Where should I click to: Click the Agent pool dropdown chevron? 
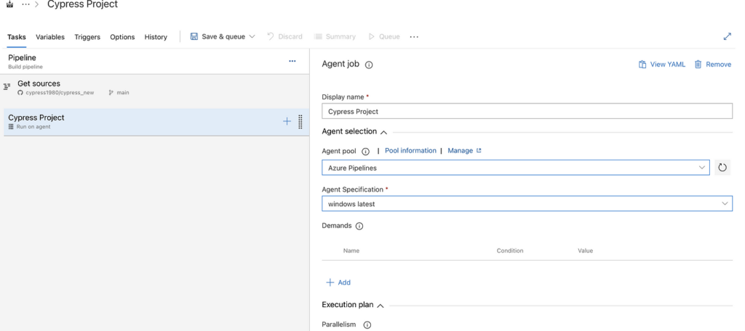pos(702,168)
